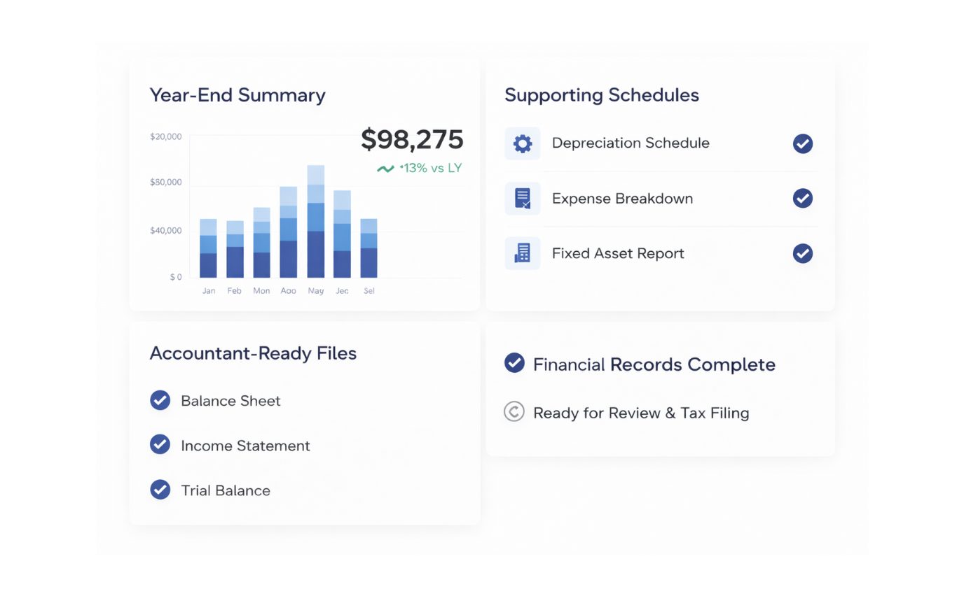The width and height of the screenshot is (964, 596).
Task: Select the tallest bar in the chart
Action: 316,222
